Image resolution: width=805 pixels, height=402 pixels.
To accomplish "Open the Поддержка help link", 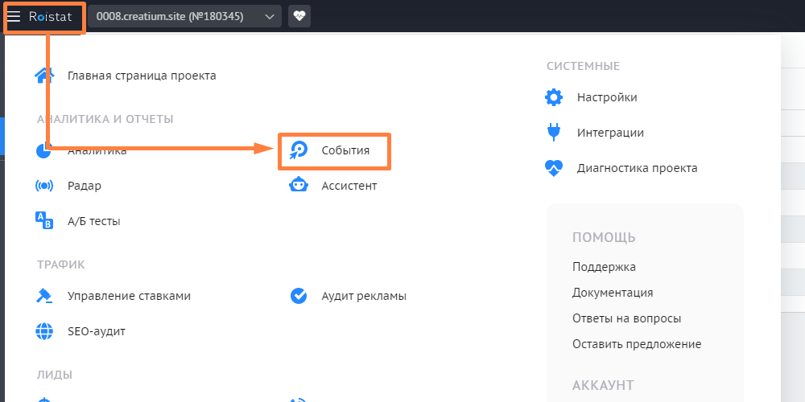I will click(605, 267).
